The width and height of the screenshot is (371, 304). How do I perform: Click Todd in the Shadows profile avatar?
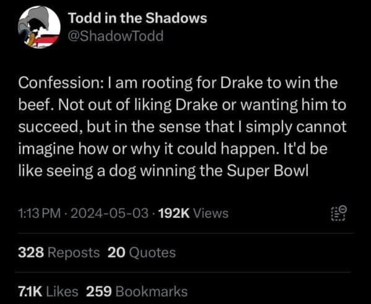(x=39, y=28)
